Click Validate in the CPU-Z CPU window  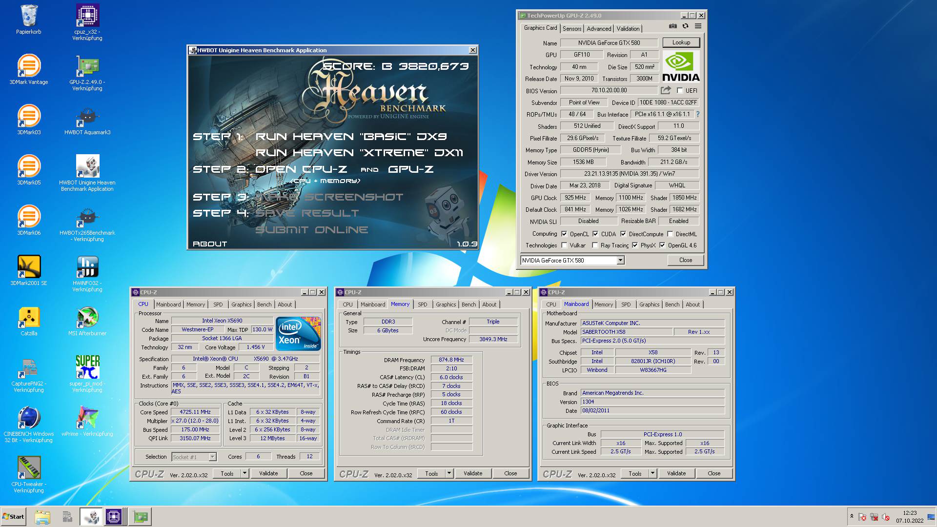click(x=268, y=473)
